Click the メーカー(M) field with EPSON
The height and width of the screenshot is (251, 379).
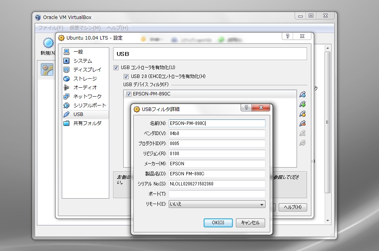pos(217,164)
